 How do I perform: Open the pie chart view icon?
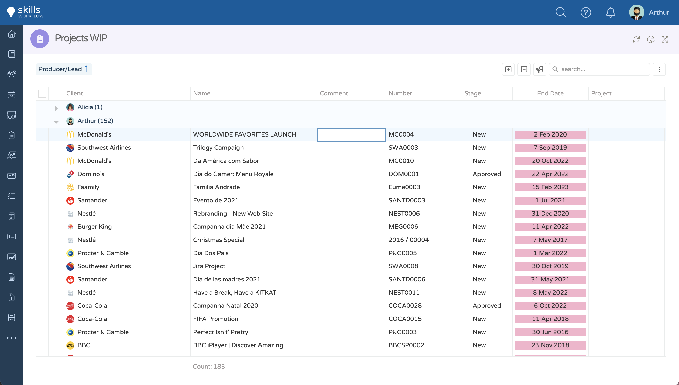pyautogui.click(x=650, y=40)
